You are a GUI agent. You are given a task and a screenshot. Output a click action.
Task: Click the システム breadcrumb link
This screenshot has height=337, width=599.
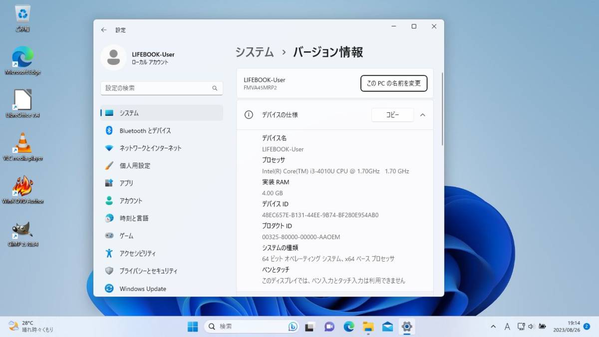(255, 52)
